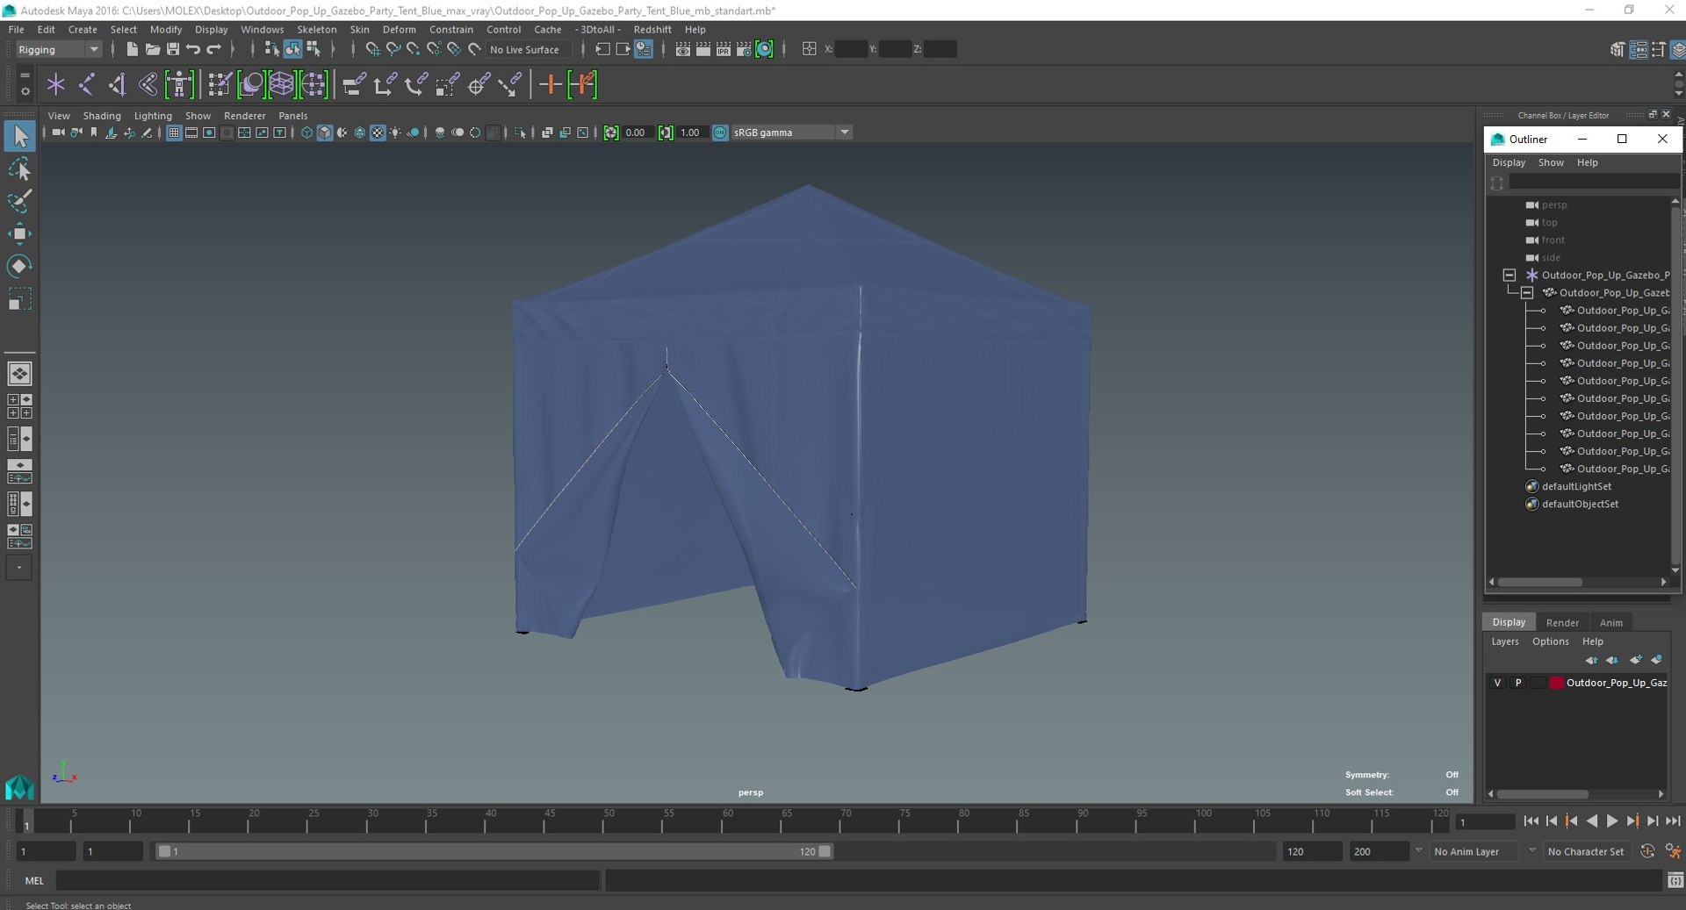Toggle smooth shade all display
Image resolution: width=1686 pixels, height=910 pixels.
tap(324, 133)
